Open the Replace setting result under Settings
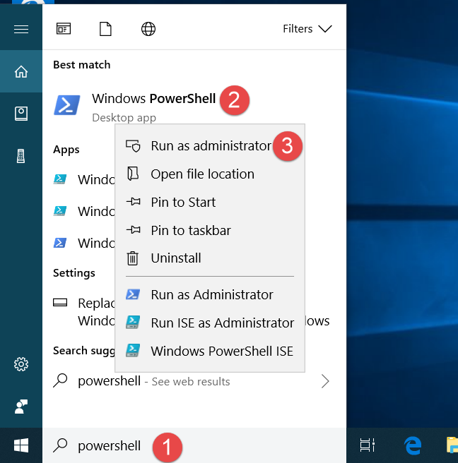This screenshot has height=463, width=458. pos(84,312)
